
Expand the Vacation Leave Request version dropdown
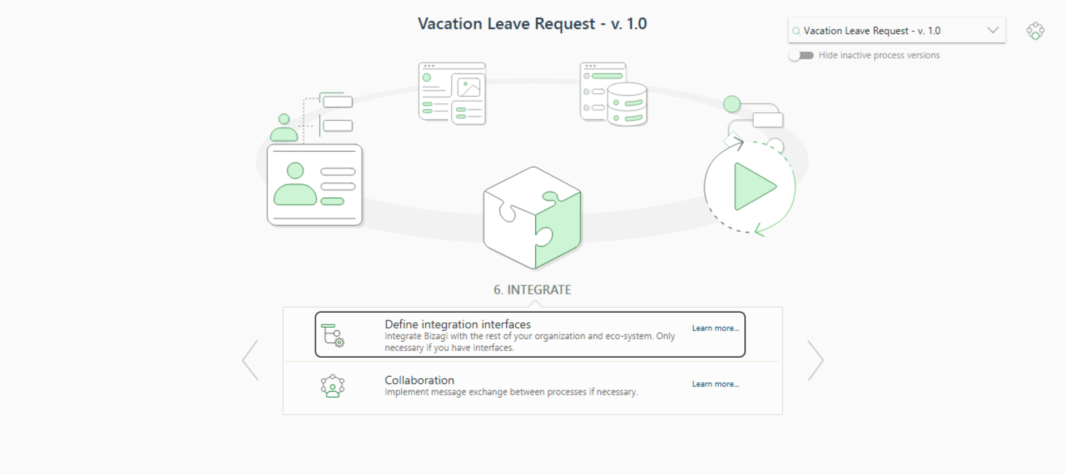[x=993, y=30]
